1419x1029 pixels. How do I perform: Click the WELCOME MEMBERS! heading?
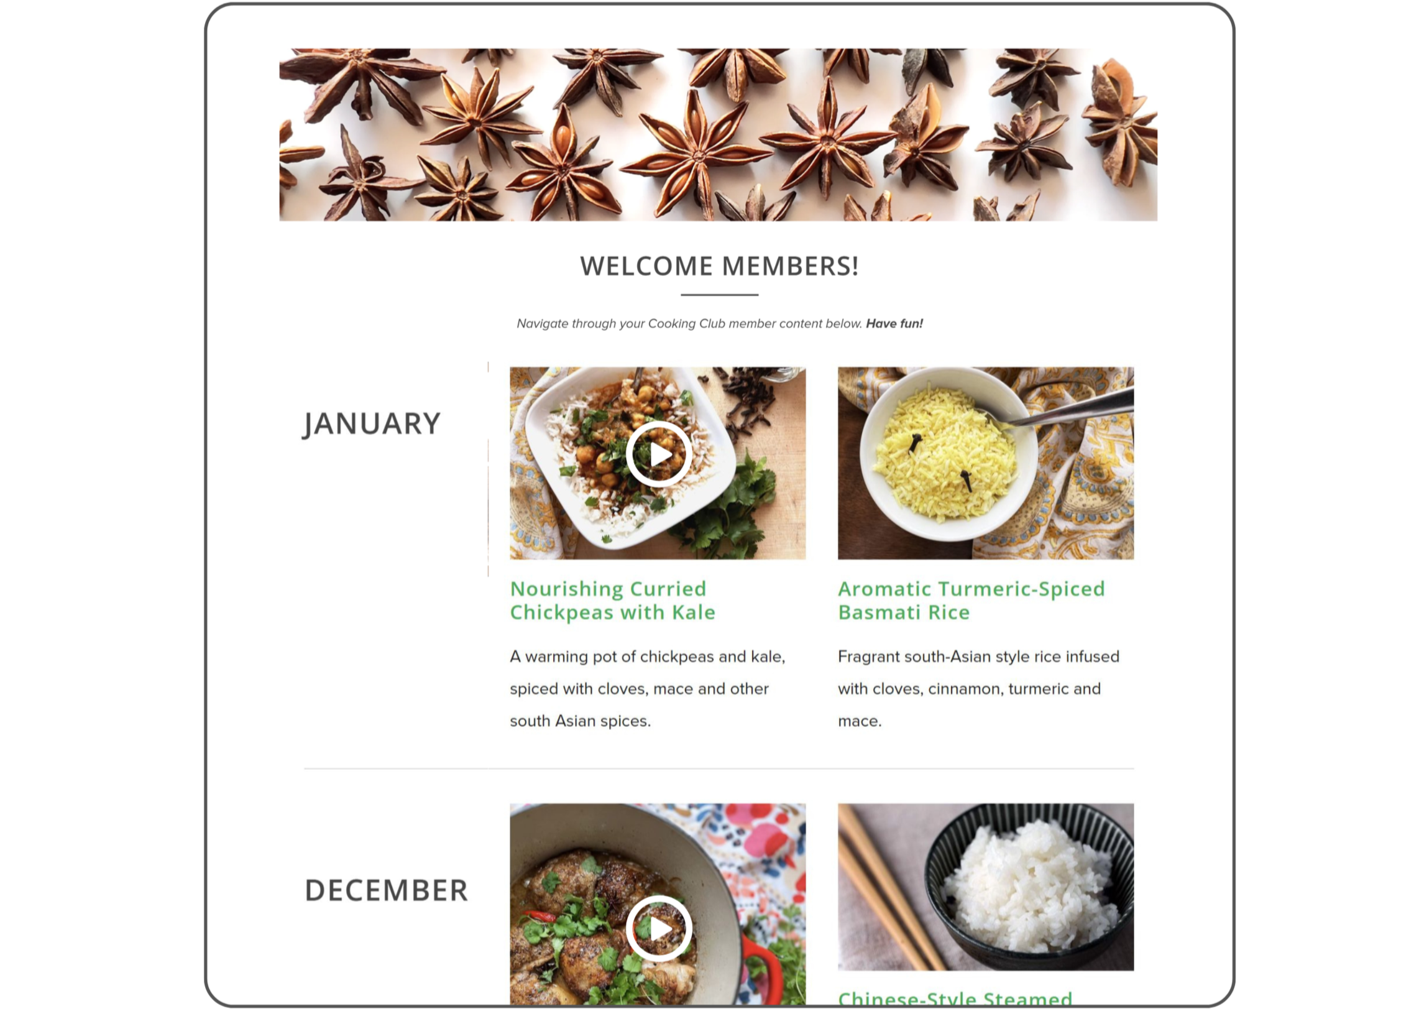point(719,266)
